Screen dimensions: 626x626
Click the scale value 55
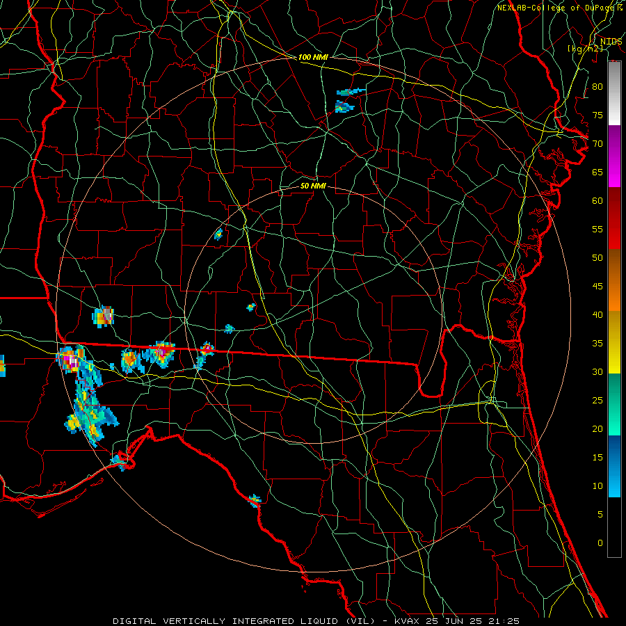[597, 229]
